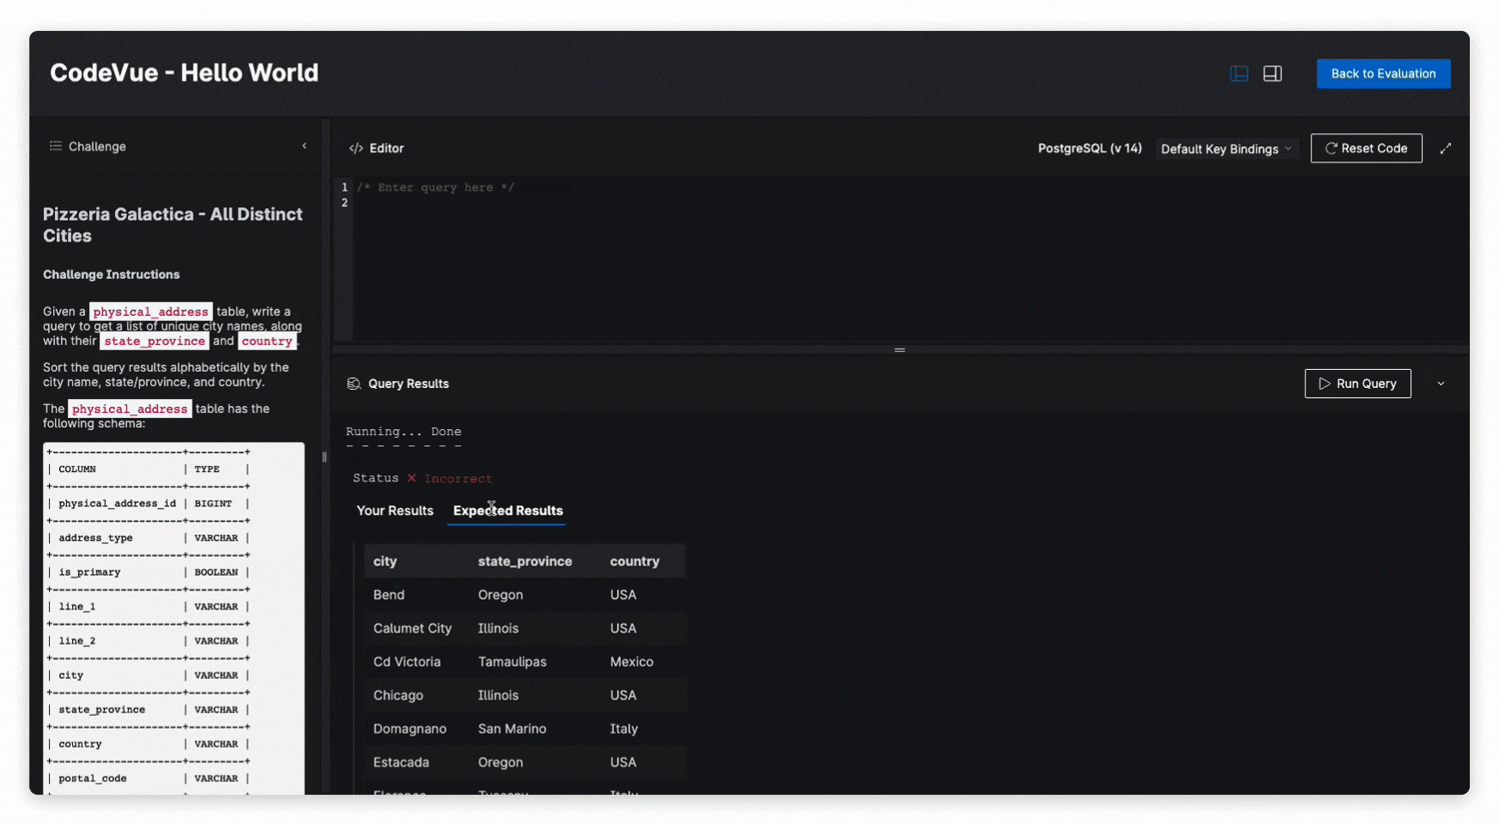Select the Bend city cell
The height and width of the screenshot is (824, 1499).
[x=389, y=595]
